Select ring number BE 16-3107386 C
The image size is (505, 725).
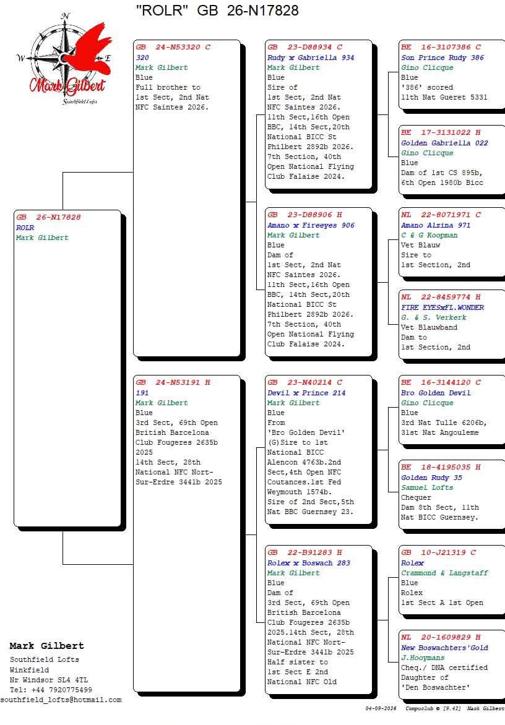point(441,47)
